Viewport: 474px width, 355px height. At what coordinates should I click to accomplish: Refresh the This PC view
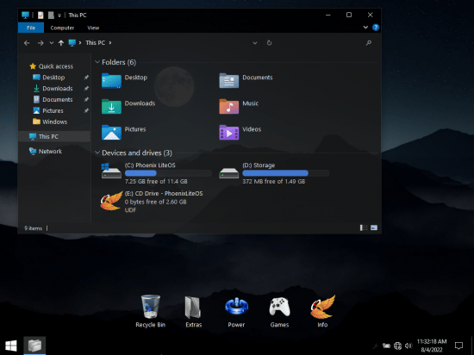pyautogui.click(x=269, y=43)
